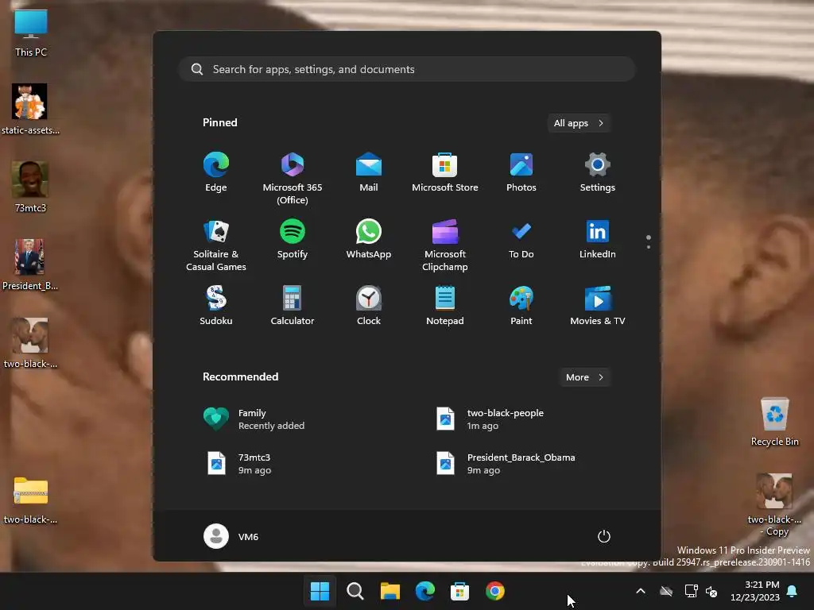Open the Mail app
This screenshot has height=610, width=814.
(369, 173)
